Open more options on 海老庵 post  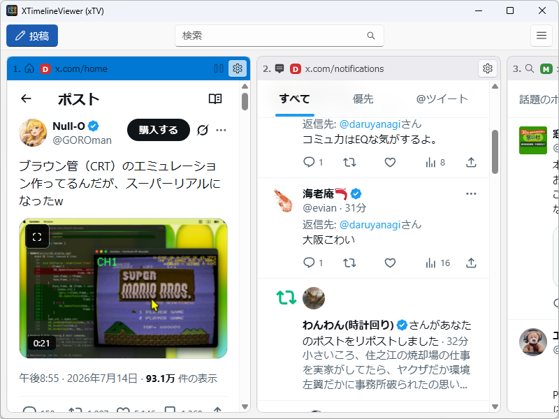[x=471, y=194]
